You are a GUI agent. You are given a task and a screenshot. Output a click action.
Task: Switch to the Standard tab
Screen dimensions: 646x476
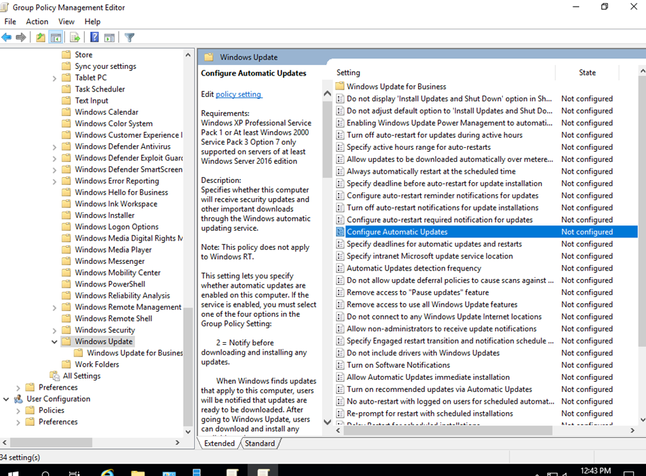tap(260, 444)
